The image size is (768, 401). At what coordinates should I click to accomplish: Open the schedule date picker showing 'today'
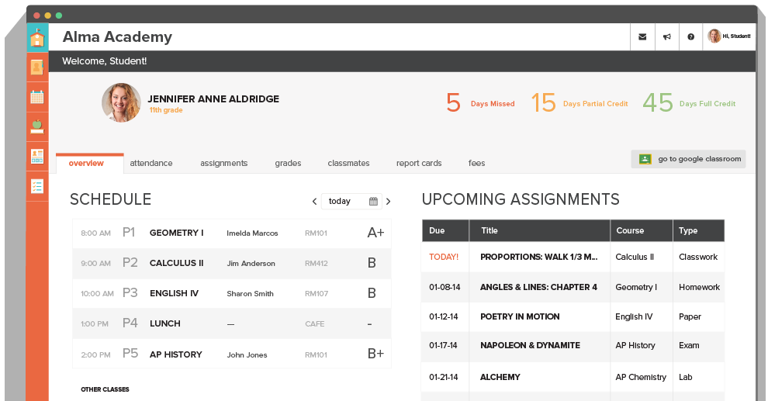[352, 201]
